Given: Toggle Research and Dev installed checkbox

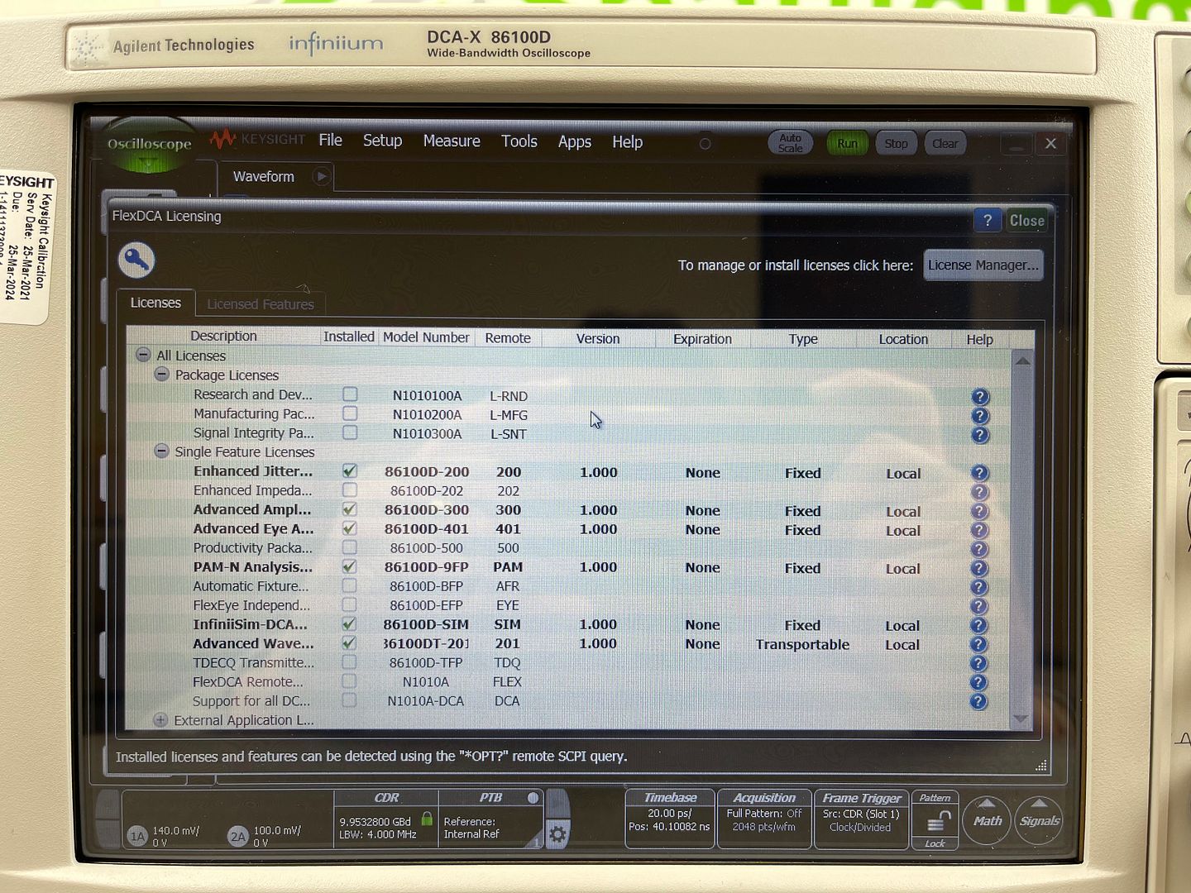Looking at the screenshot, I should (350, 394).
